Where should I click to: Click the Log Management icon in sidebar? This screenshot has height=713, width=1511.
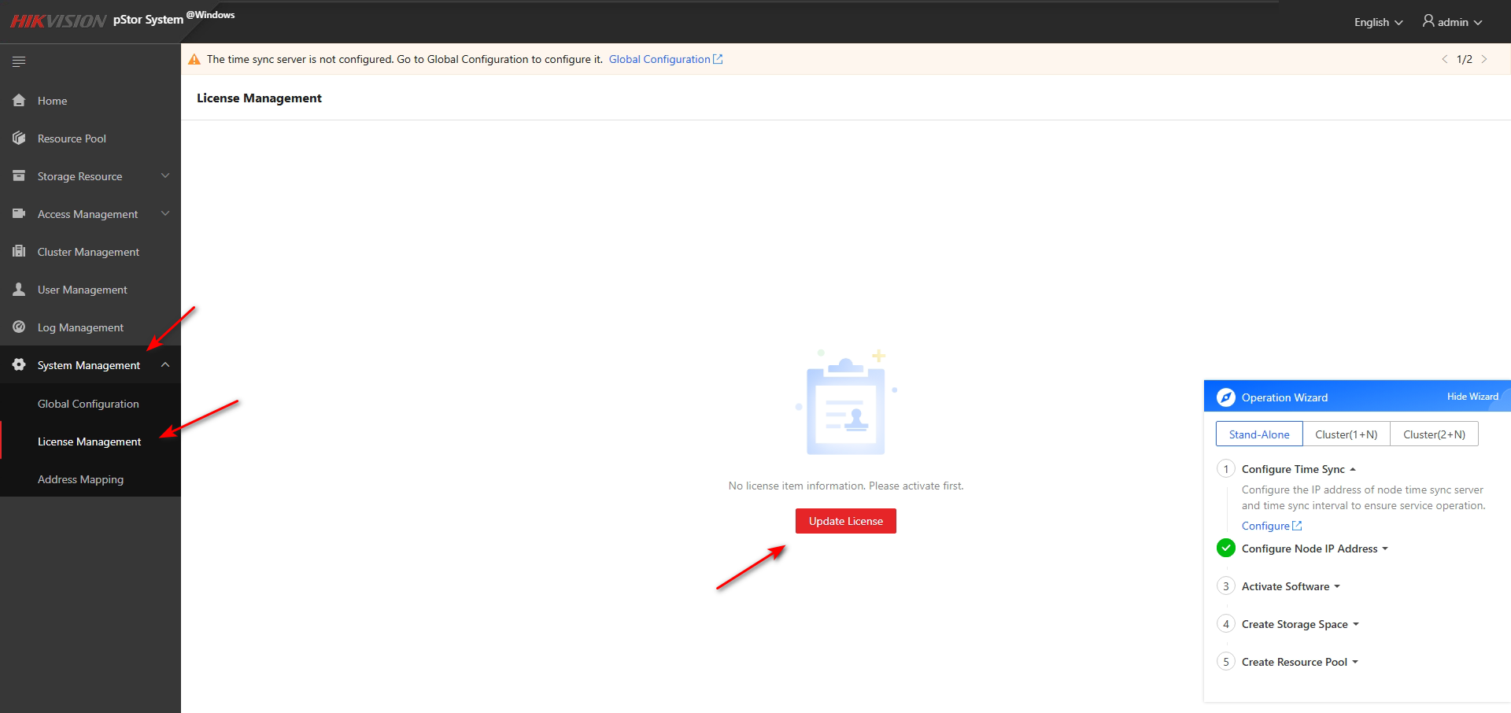(19, 327)
